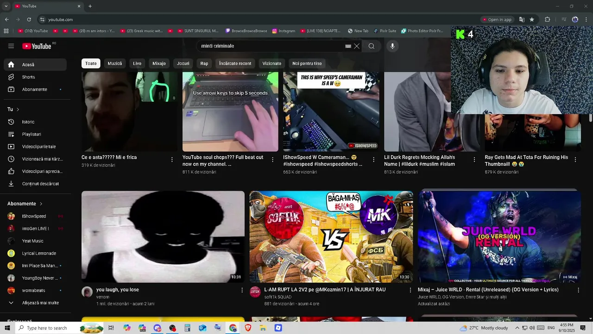Open womabeats channel in sidebar
Screen dimensions: 593x334
[35, 290]
